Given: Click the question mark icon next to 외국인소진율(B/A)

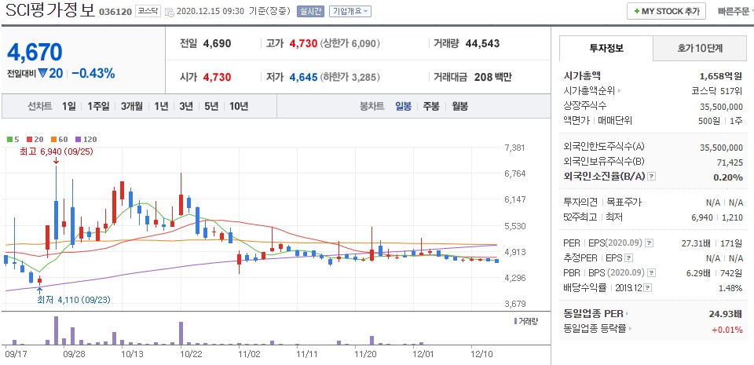Looking at the screenshot, I should tap(652, 177).
